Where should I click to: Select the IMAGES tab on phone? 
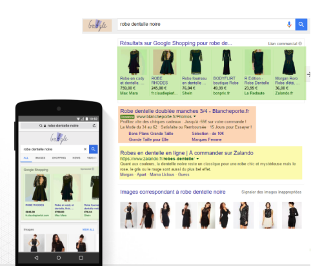40,158
